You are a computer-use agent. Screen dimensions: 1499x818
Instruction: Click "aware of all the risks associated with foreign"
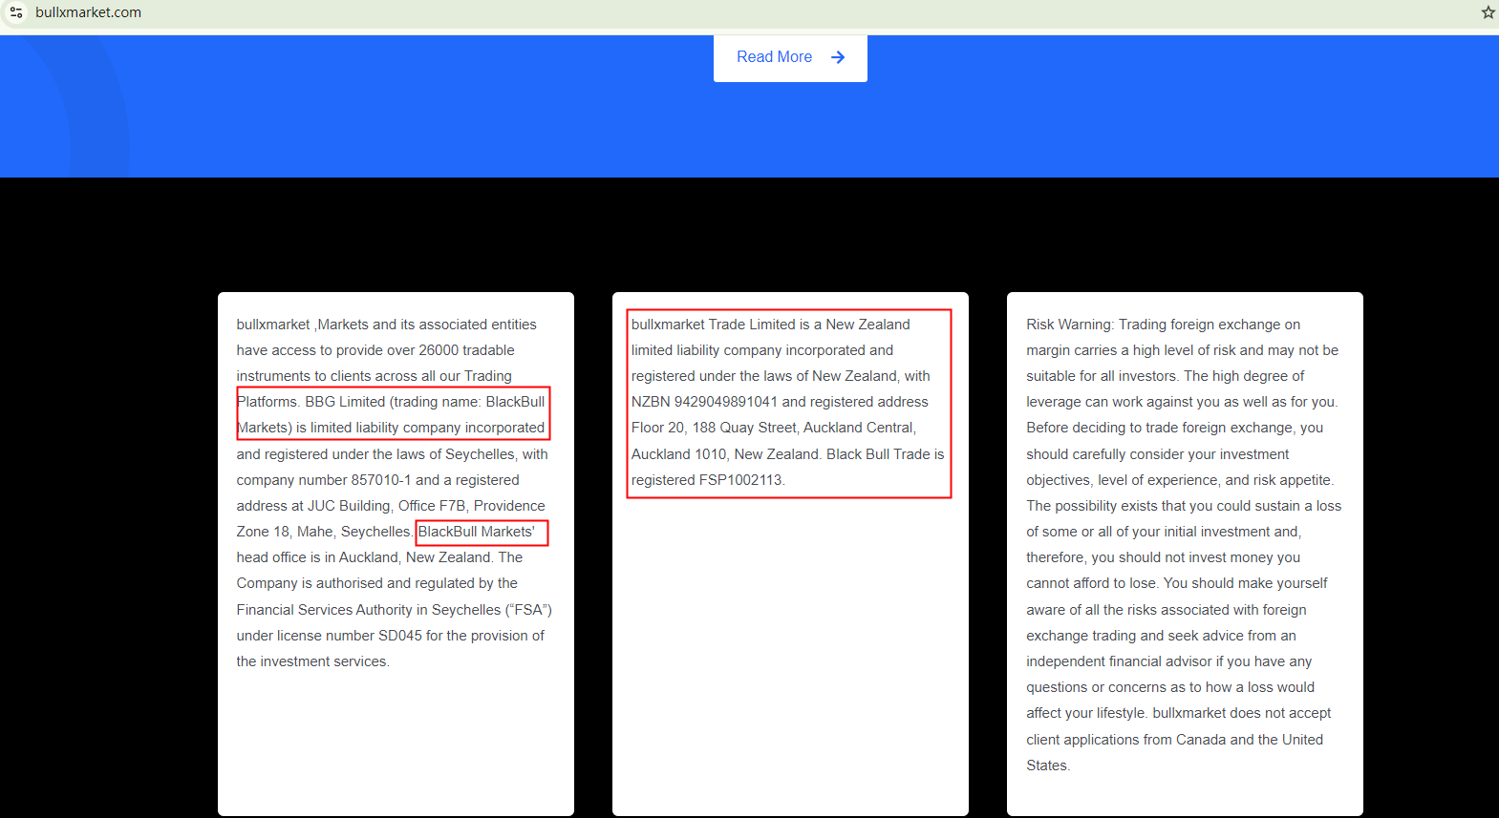[x=1167, y=610]
